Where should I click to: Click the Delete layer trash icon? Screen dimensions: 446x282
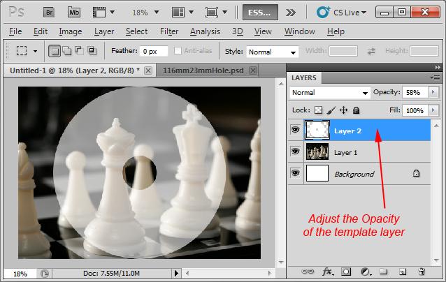(422, 272)
